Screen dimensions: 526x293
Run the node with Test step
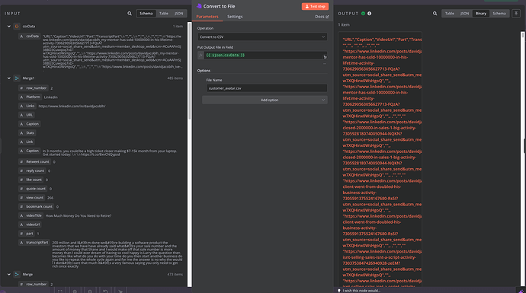tap(315, 6)
